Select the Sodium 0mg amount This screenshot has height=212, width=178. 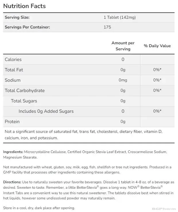123,80
